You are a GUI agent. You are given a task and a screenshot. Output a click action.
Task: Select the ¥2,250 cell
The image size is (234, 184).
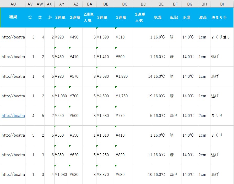106,155
